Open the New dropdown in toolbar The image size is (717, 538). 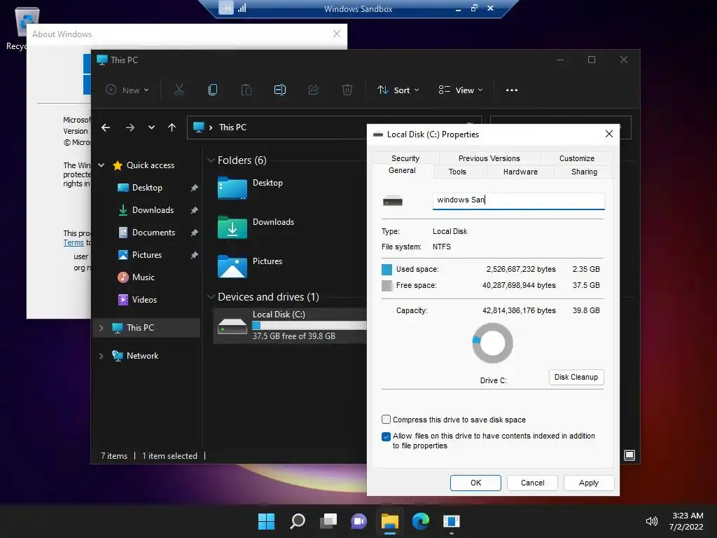[127, 90]
